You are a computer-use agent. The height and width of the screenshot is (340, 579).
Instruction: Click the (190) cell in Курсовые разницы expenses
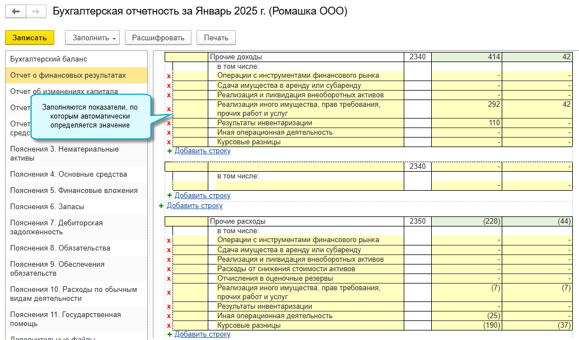tap(466, 325)
